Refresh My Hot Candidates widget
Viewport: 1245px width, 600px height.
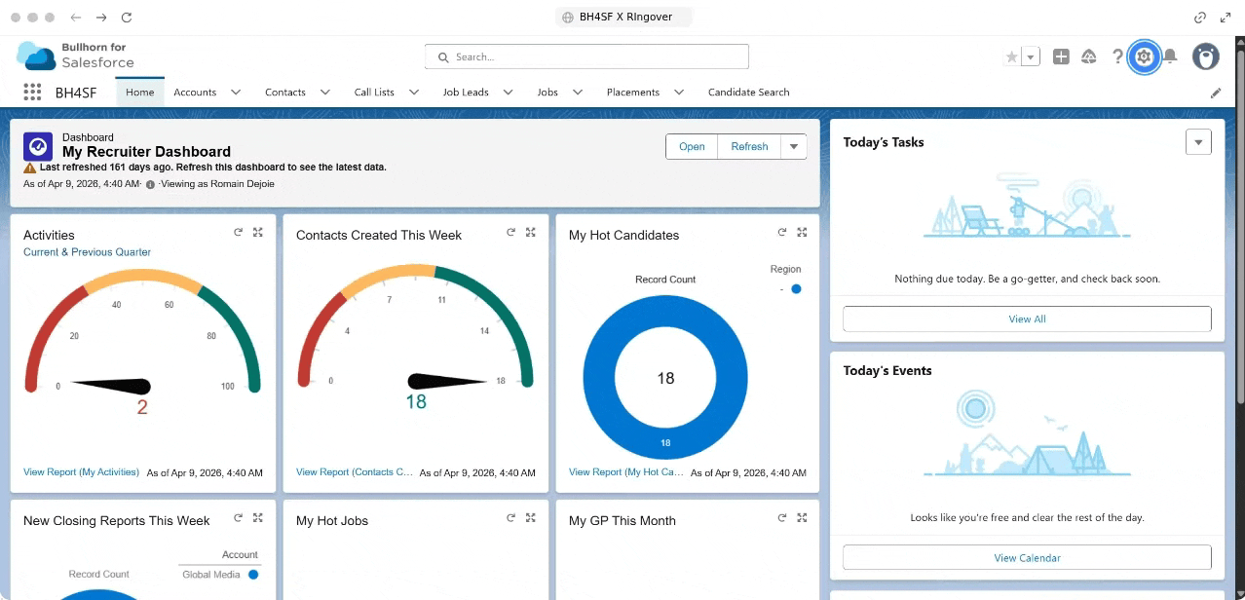click(x=781, y=232)
